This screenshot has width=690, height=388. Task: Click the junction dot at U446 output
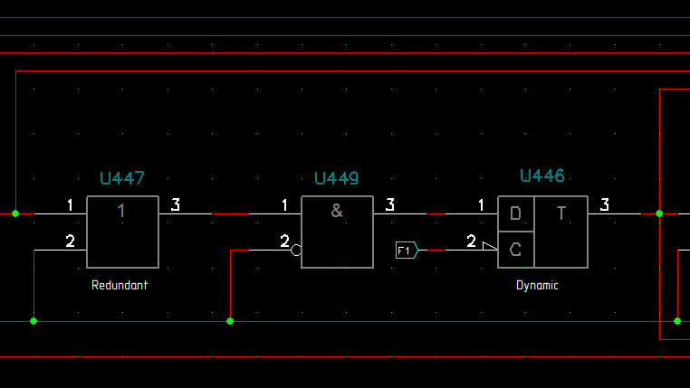click(x=659, y=213)
